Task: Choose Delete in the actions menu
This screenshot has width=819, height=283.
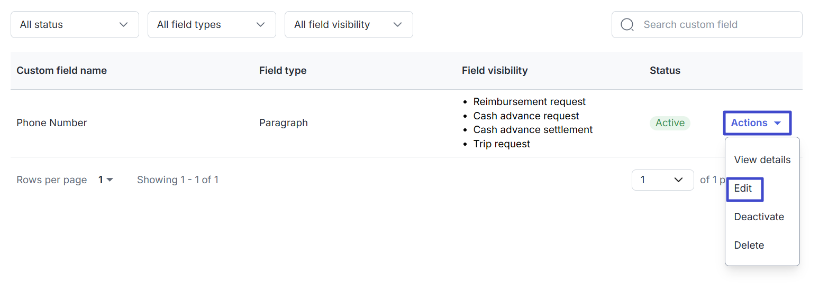Action: coord(749,246)
